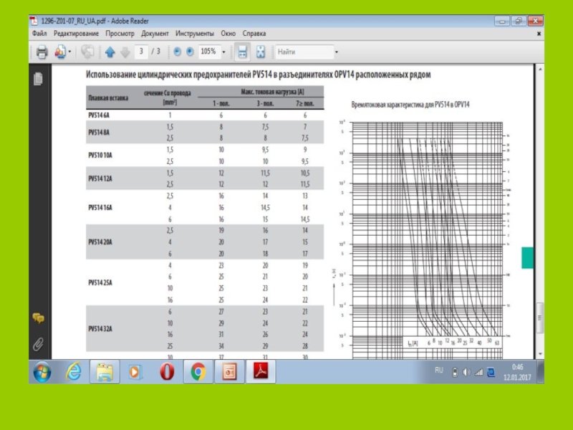Expand the find options dropdown arrow
Screen dimensions: 573x430
tap(337, 52)
